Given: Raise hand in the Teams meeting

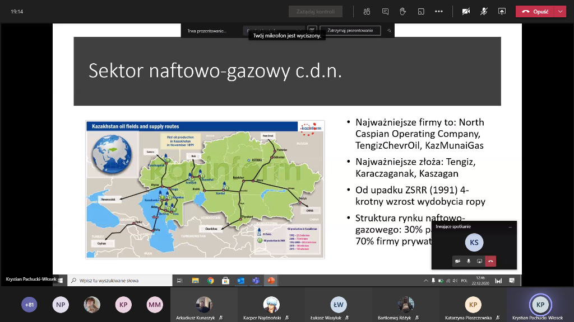Looking at the screenshot, I should point(402,11).
